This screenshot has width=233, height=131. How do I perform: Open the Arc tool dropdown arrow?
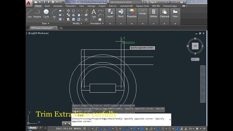(54, 19)
